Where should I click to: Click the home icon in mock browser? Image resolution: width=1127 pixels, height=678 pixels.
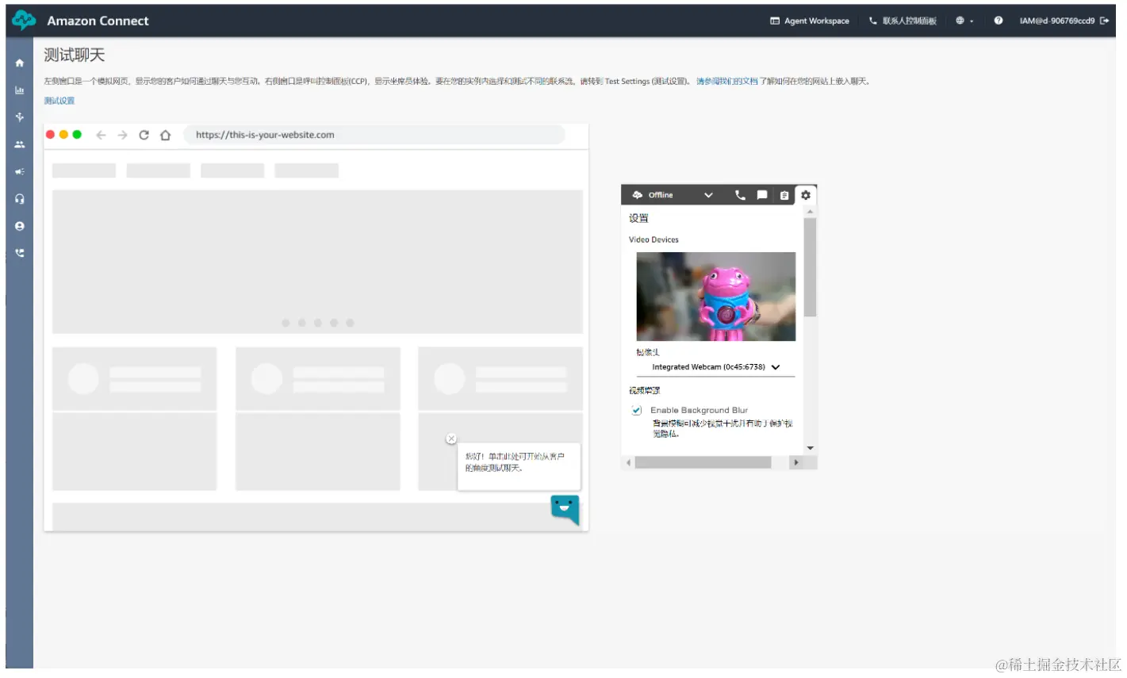click(165, 135)
